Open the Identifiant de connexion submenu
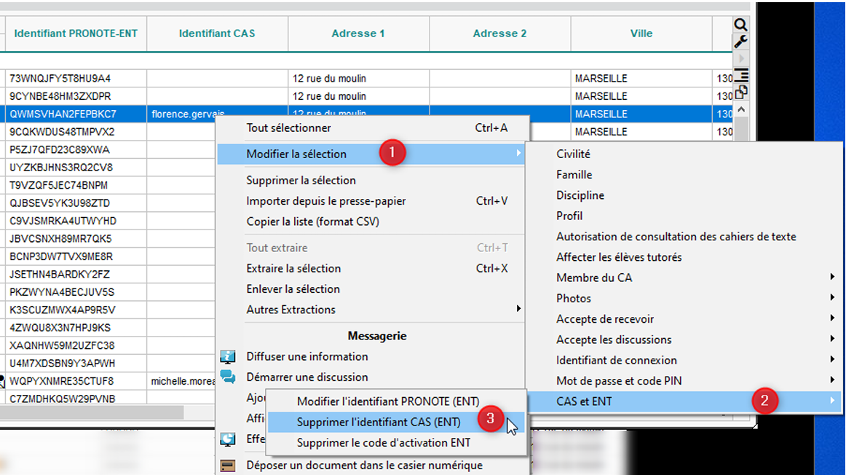 coord(831,360)
